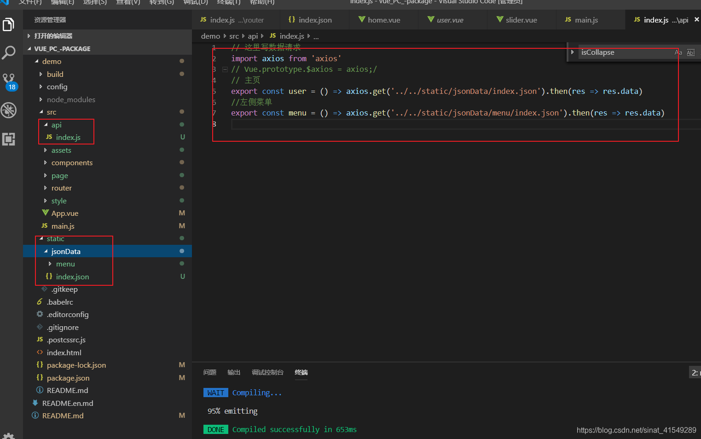Toggle Match Whole Word in find widget
This screenshot has width=701, height=439.
coord(690,52)
